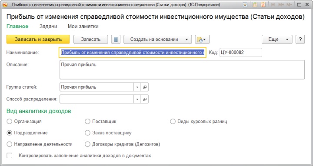Open the Создать на основании dropdown
Screen dimensions: 313x166
click(157, 39)
